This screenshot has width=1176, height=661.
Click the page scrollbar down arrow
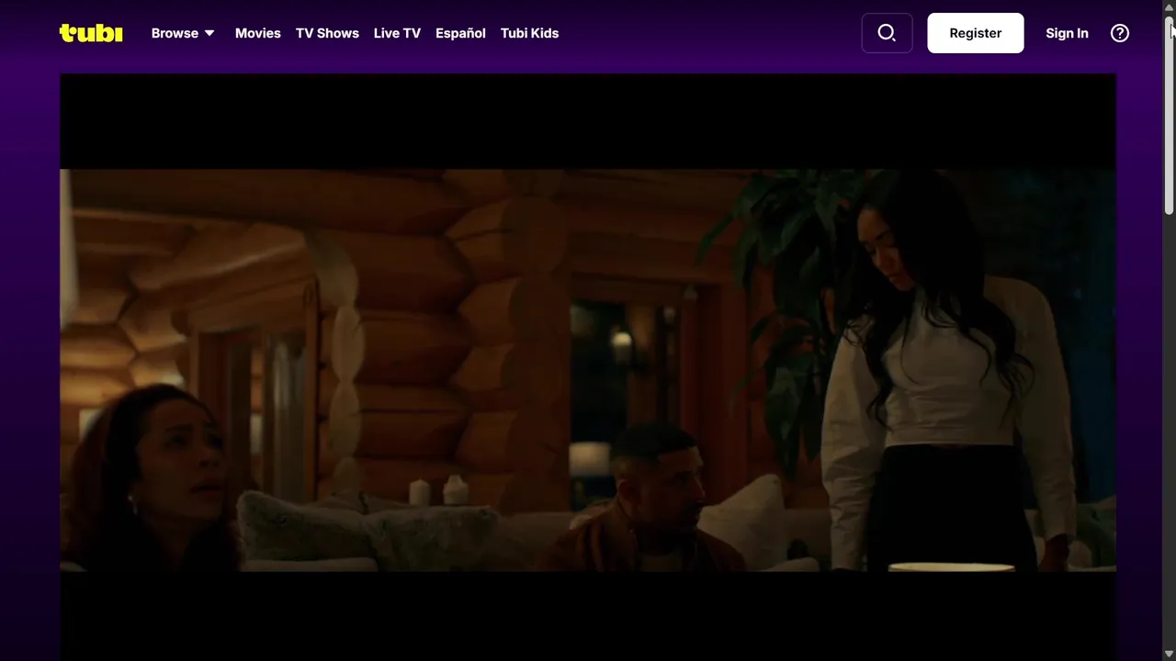[x=1169, y=654]
